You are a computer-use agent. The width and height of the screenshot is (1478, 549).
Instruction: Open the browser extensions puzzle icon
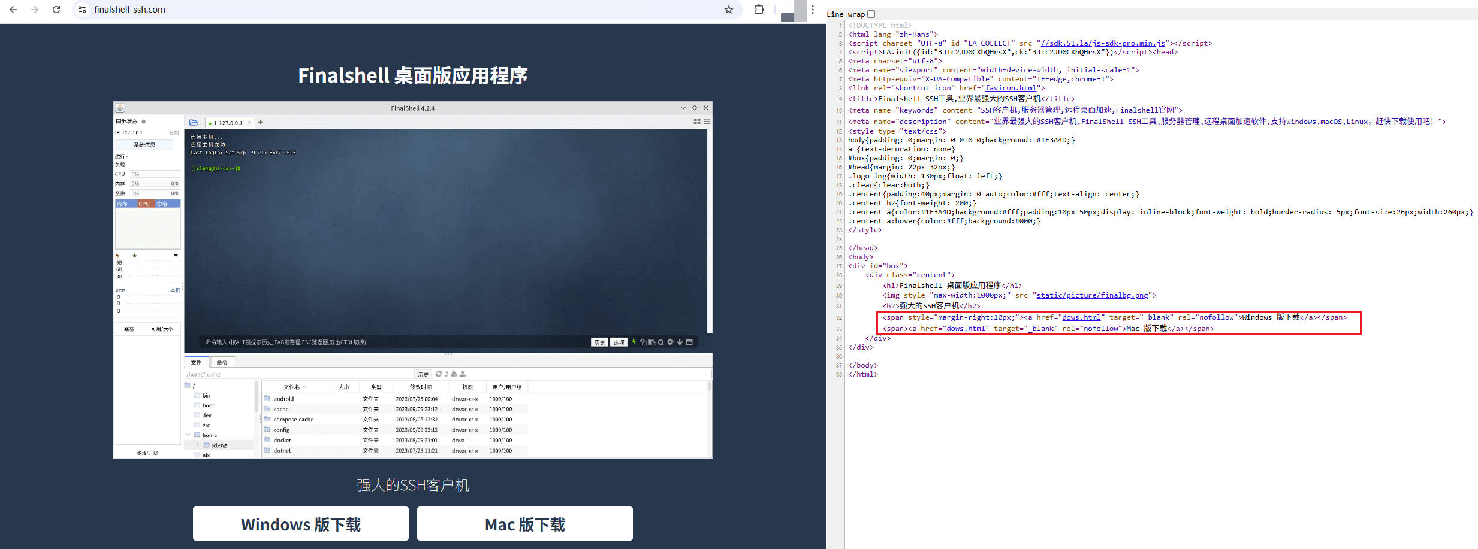pos(759,10)
